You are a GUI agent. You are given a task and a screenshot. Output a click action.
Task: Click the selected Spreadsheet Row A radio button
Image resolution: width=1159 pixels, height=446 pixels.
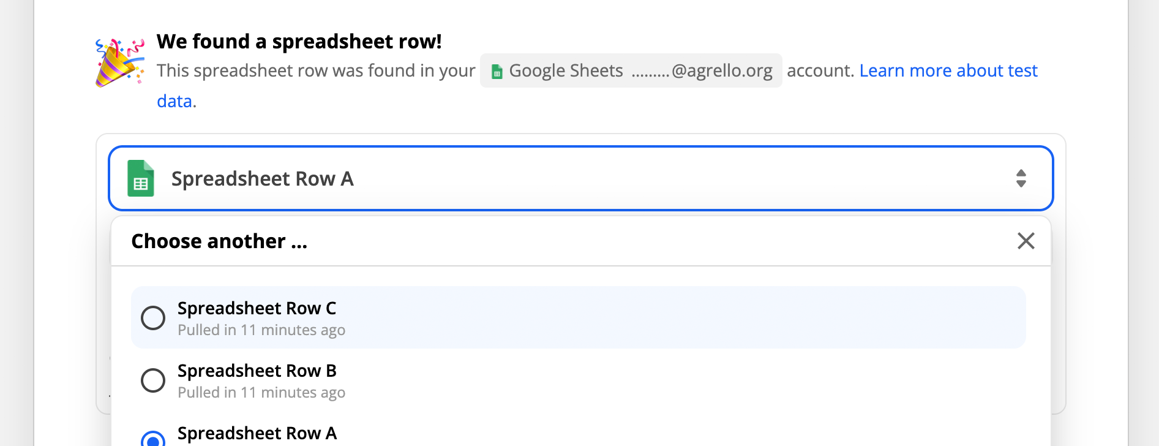(153, 439)
